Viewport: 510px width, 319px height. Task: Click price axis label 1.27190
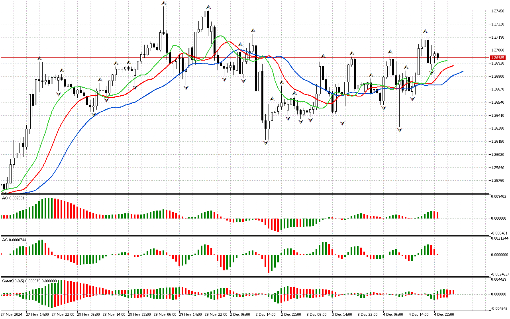click(498, 37)
